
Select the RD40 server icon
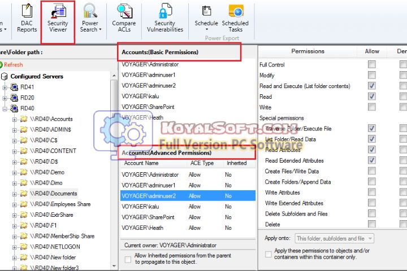14,108
